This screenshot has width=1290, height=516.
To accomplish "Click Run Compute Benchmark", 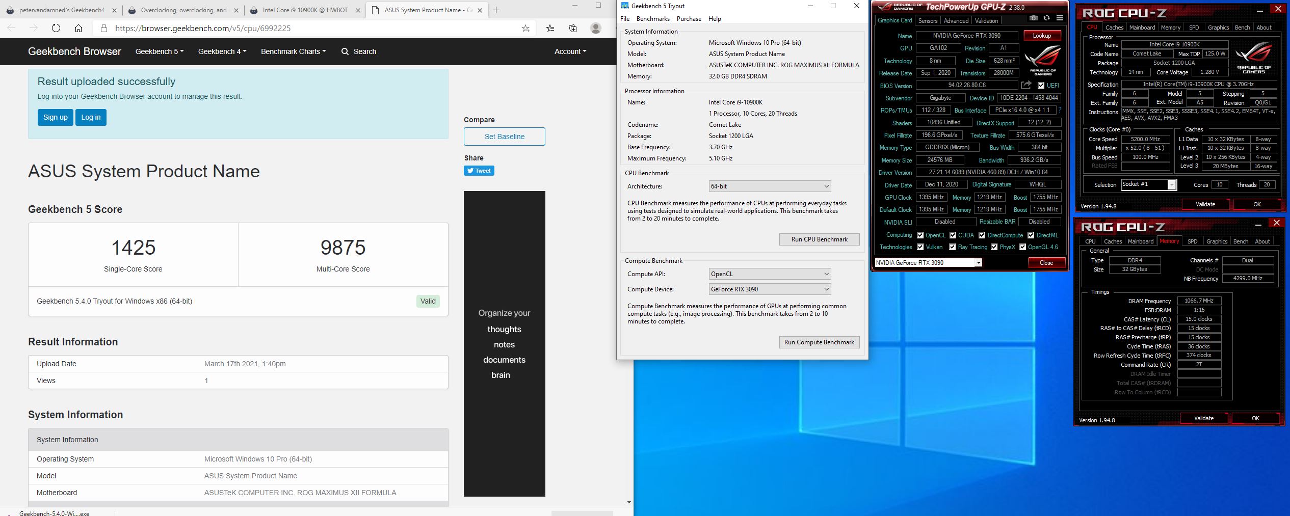I will [x=819, y=342].
